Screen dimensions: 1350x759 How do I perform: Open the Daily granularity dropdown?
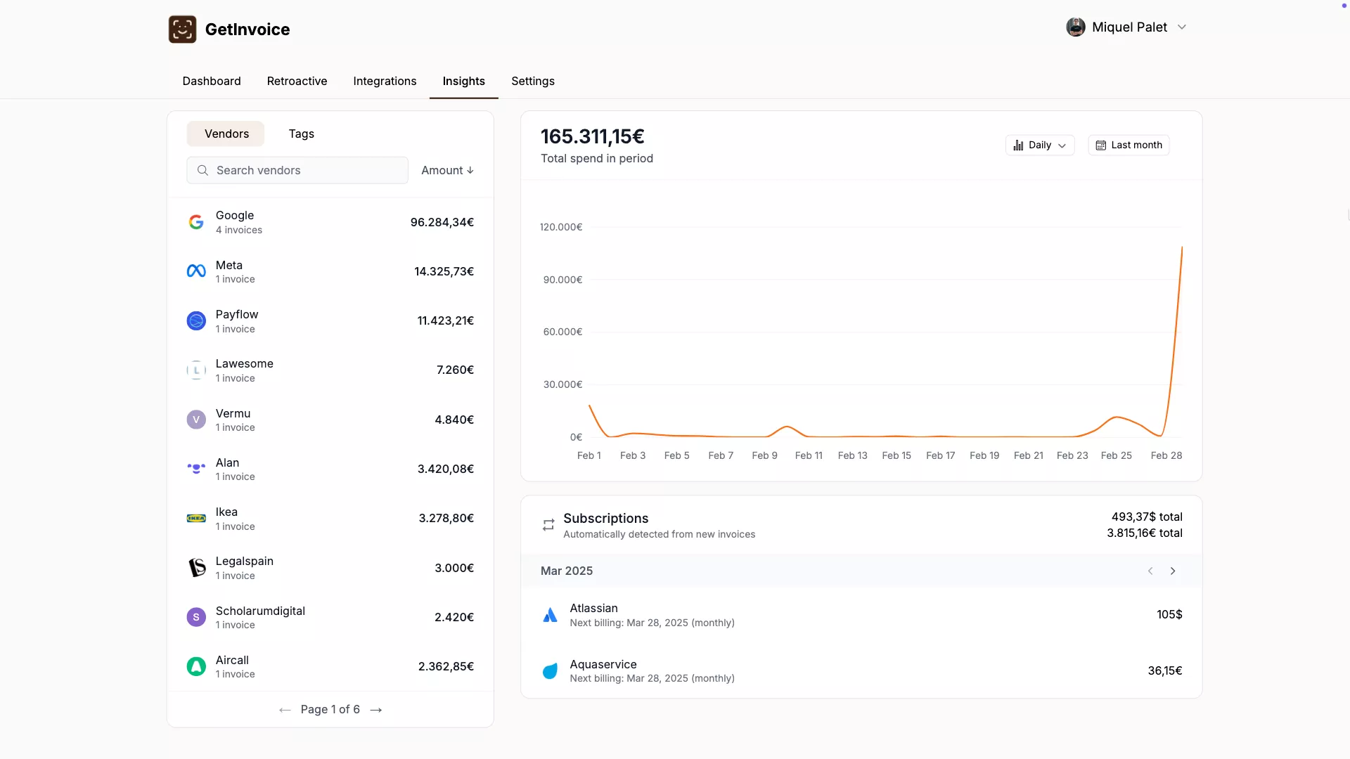[1039, 145]
